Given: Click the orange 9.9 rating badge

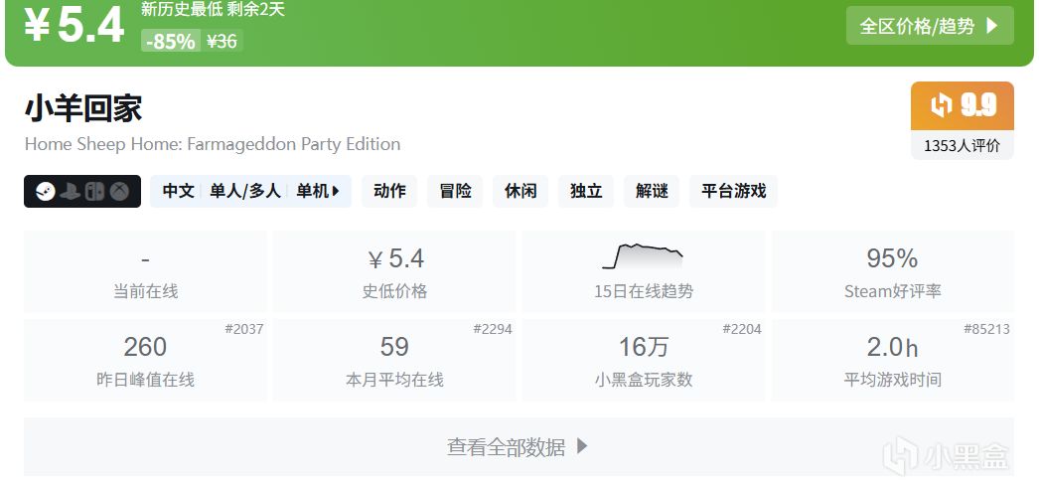Looking at the screenshot, I should pyautogui.click(x=963, y=106).
